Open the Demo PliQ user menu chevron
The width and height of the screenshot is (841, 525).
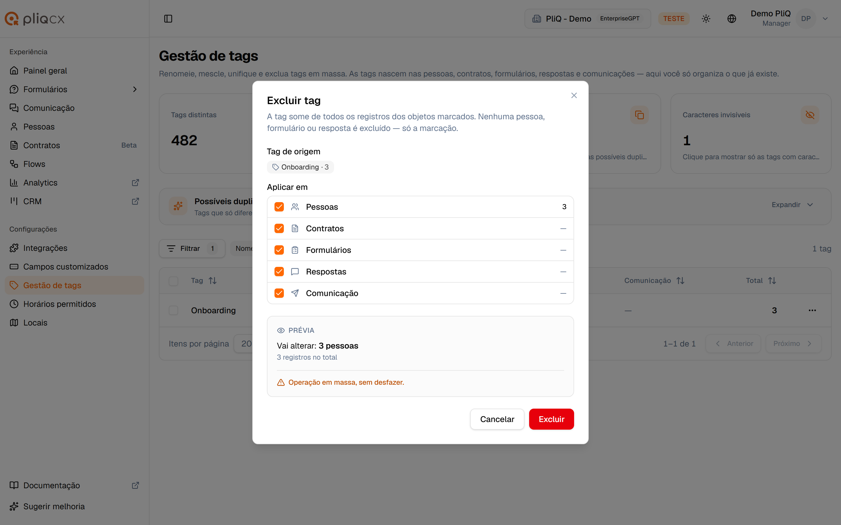(x=825, y=19)
